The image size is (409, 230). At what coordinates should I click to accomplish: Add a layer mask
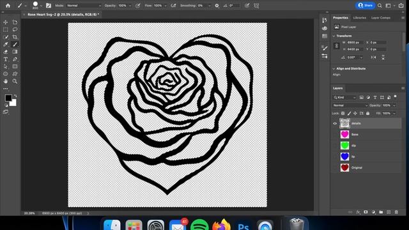[366, 212]
